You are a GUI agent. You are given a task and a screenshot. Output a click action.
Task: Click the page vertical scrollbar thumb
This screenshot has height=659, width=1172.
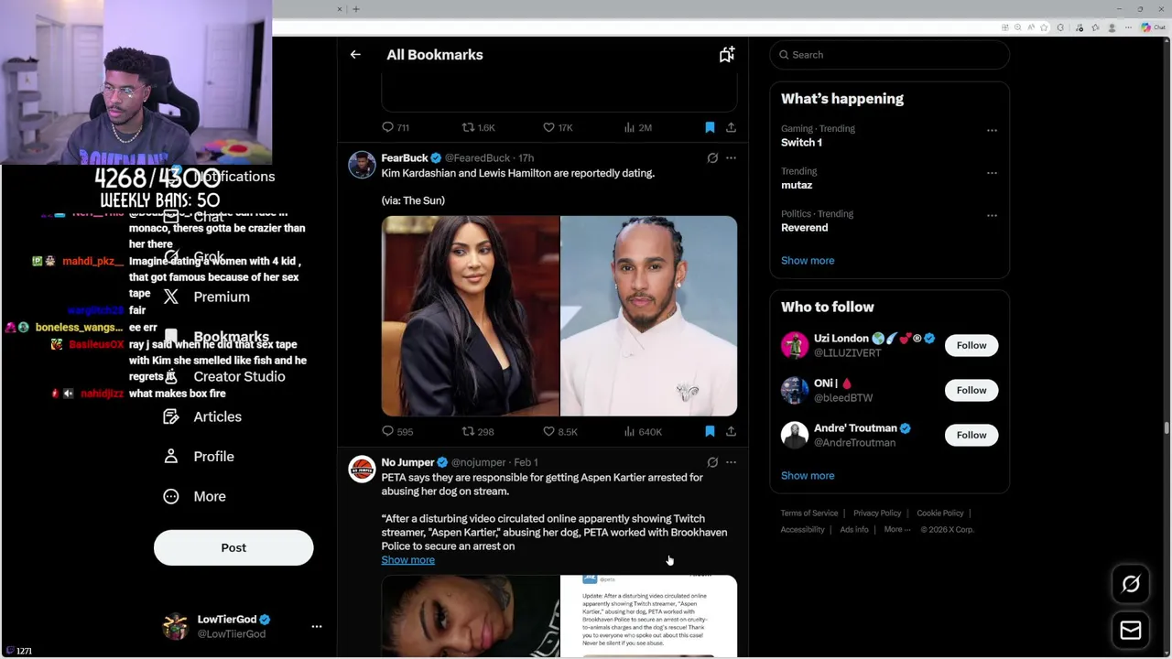[1167, 428]
